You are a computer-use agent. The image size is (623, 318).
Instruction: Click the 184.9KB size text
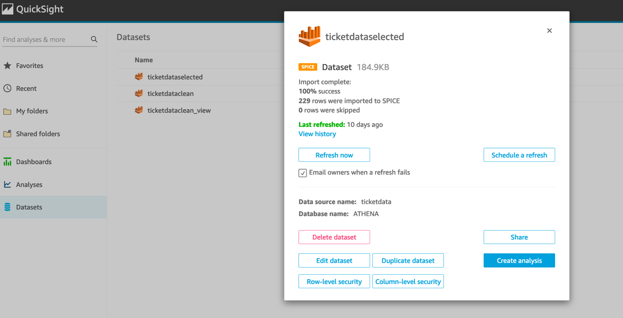(x=373, y=67)
